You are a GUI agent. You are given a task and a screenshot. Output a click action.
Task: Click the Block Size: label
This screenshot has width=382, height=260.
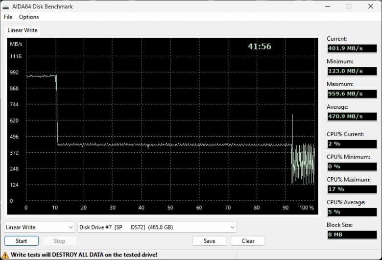coord(339,225)
